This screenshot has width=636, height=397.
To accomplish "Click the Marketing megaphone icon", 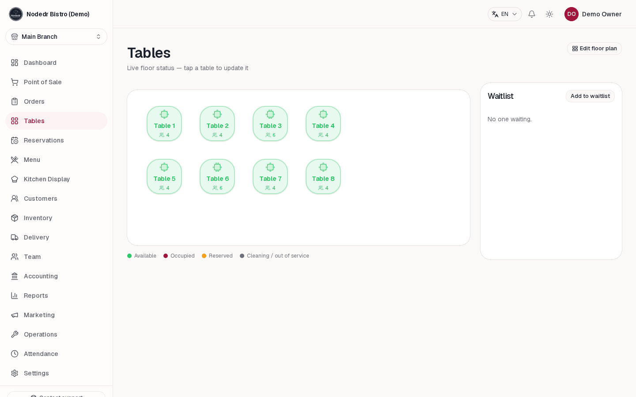I will coord(15,315).
